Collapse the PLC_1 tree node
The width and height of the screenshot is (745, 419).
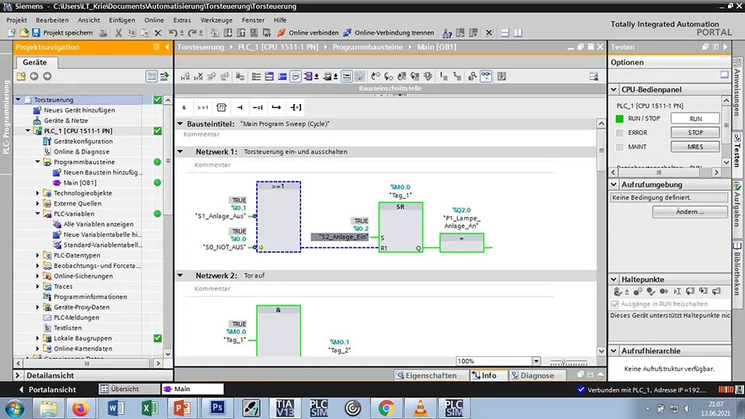tap(28, 130)
